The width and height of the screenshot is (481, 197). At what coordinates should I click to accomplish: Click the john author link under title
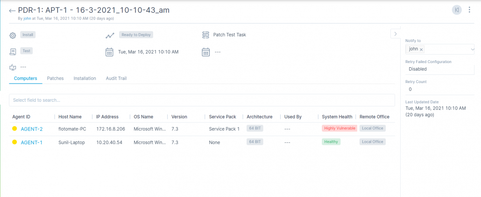pos(27,19)
